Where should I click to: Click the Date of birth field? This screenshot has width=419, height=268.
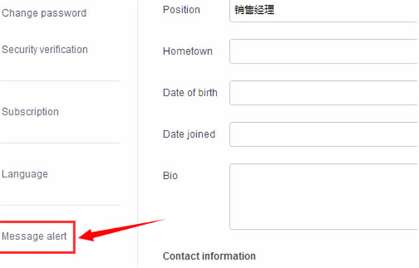(x=324, y=93)
